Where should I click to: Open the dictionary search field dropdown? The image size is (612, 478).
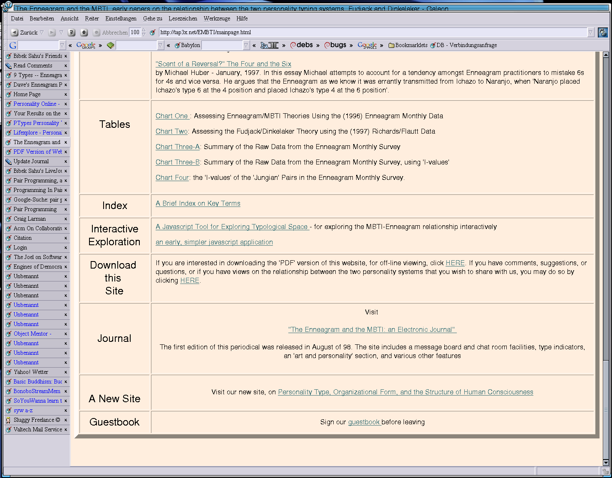pos(161,45)
